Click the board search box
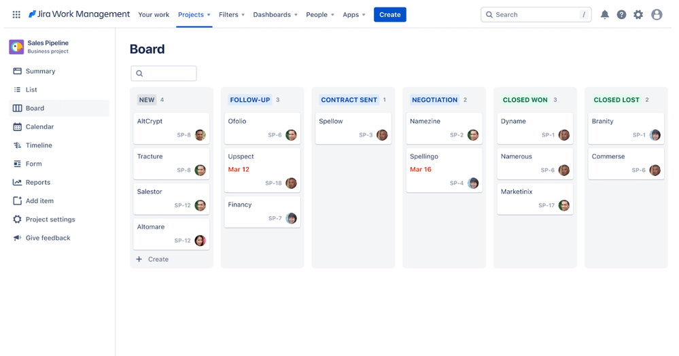Image resolution: width=679 pixels, height=356 pixels. pos(164,73)
